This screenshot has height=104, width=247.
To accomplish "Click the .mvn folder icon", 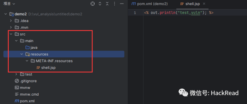I will point(17,27).
